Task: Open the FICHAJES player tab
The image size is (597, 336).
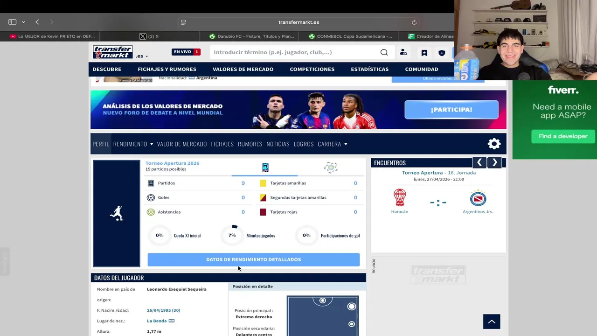Action: point(222,144)
